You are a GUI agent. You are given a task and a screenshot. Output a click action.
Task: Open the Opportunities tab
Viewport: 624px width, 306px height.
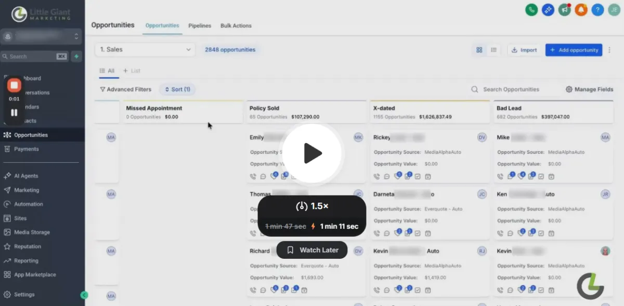pos(162,25)
